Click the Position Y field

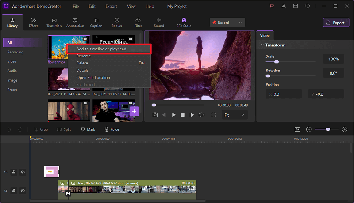coord(326,94)
